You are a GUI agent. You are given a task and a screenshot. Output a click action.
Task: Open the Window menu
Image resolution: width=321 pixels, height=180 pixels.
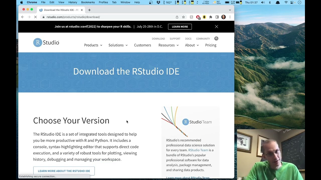click(125, 2)
